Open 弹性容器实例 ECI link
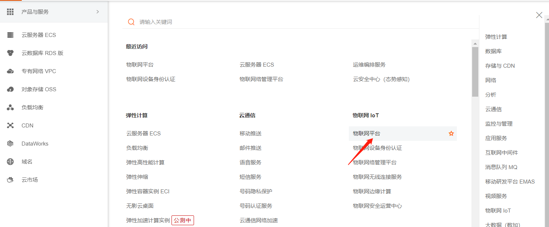Viewport: 549px width, 227px height. point(148,192)
